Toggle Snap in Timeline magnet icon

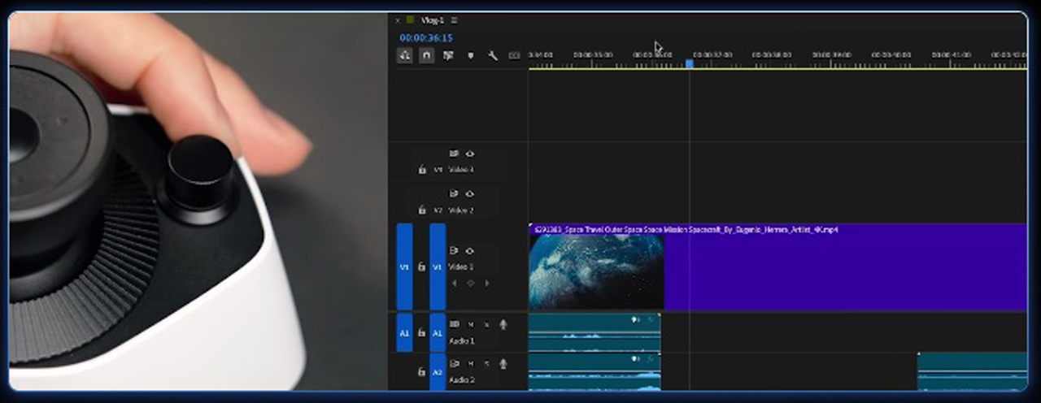click(x=426, y=55)
